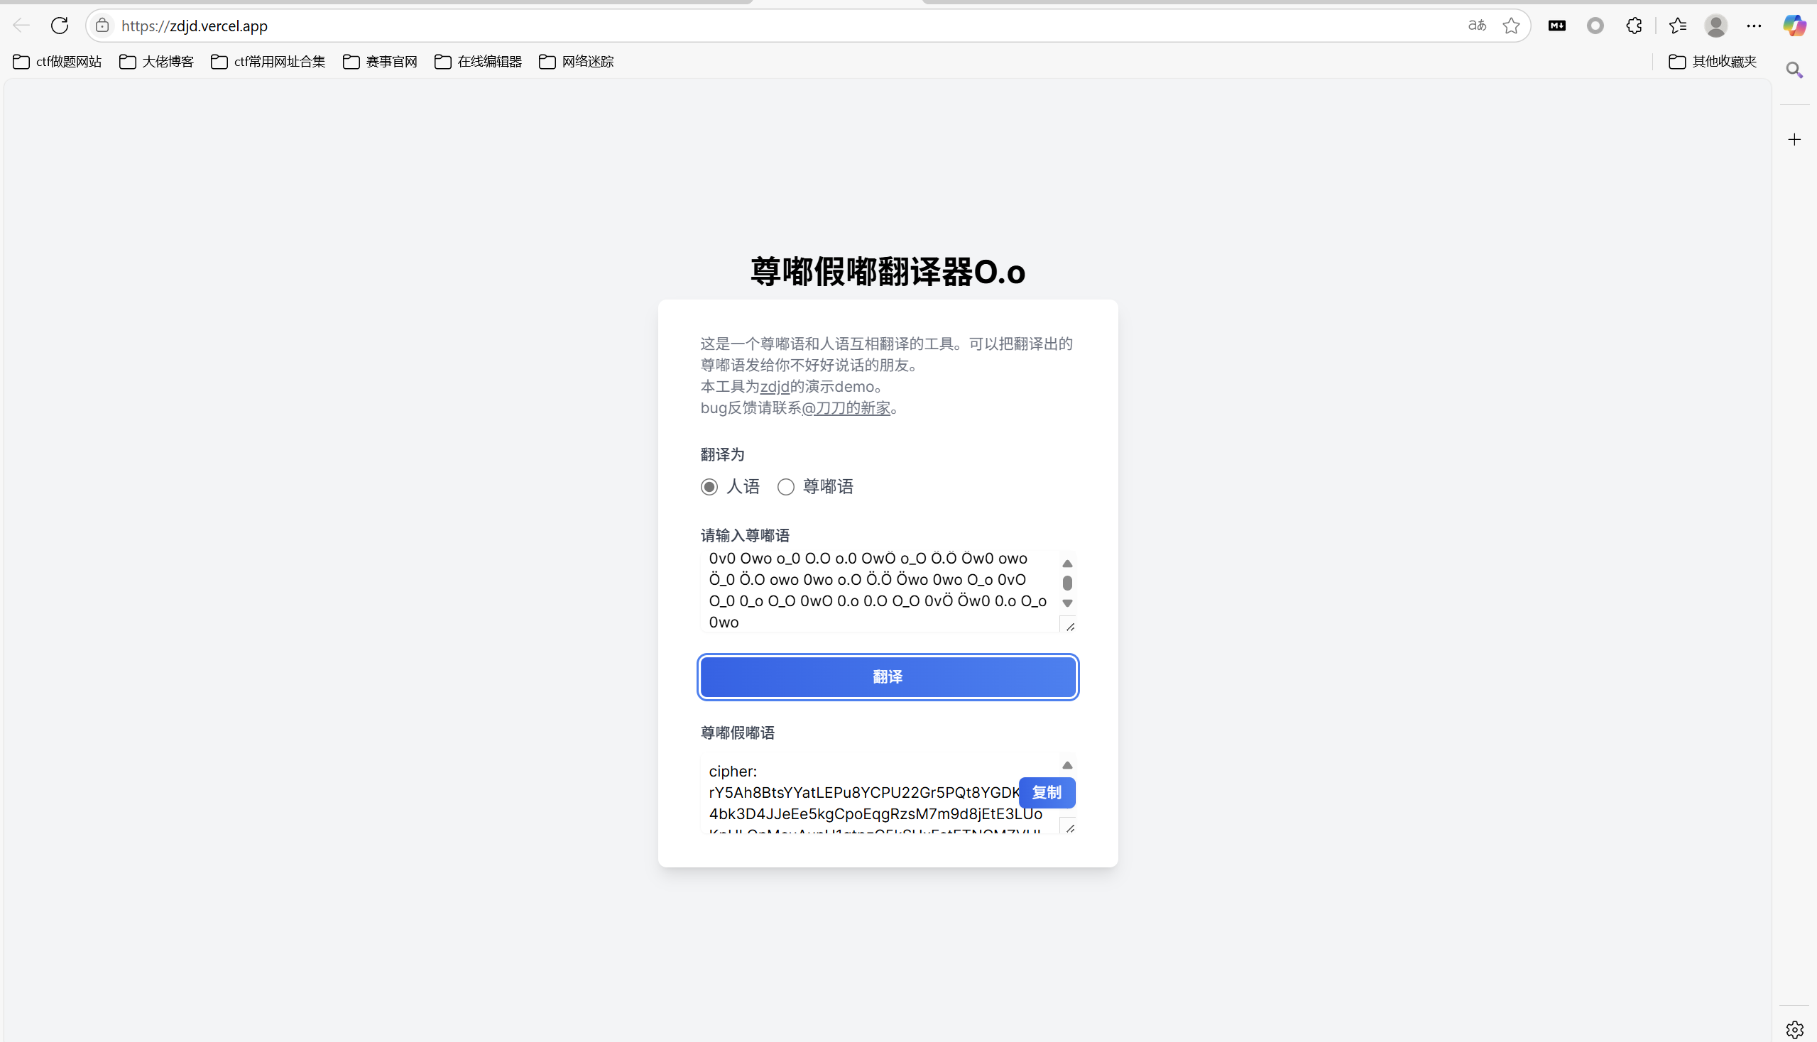Add a sidebar app with plus
The height and width of the screenshot is (1042, 1817).
click(x=1794, y=140)
